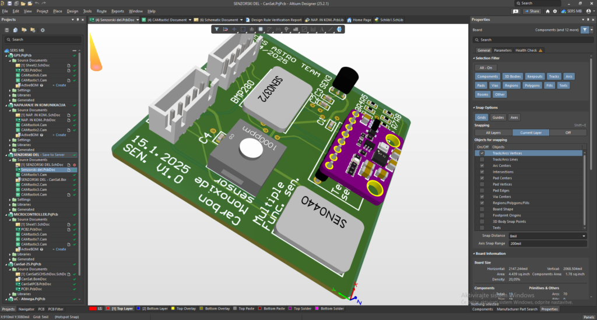This screenshot has height=320, width=597.
Task: Click the Share button
Action: 532,11
